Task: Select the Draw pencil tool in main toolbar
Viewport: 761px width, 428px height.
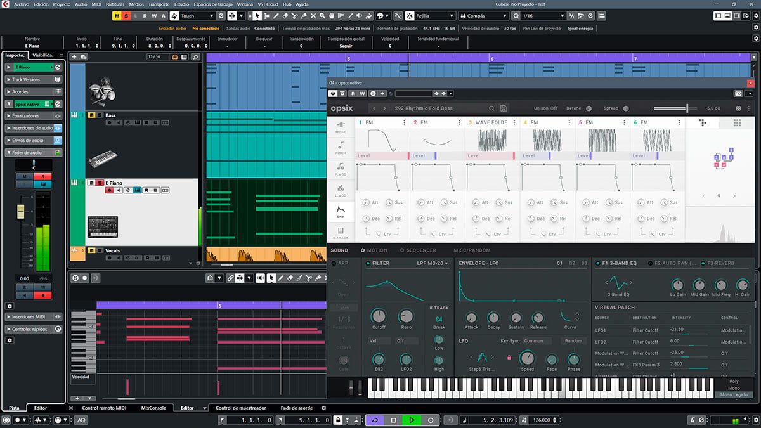Action: coord(275,16)
